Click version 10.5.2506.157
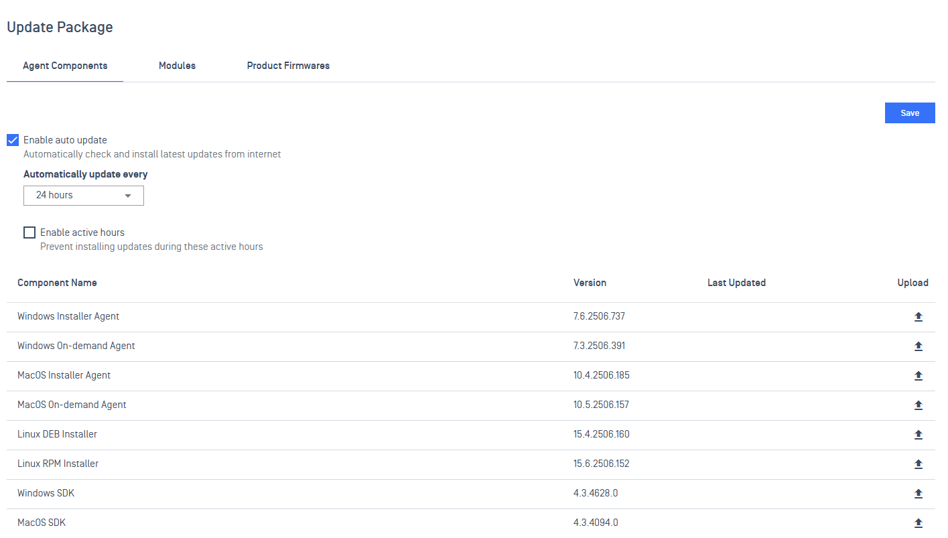 [x=601, y=405]
